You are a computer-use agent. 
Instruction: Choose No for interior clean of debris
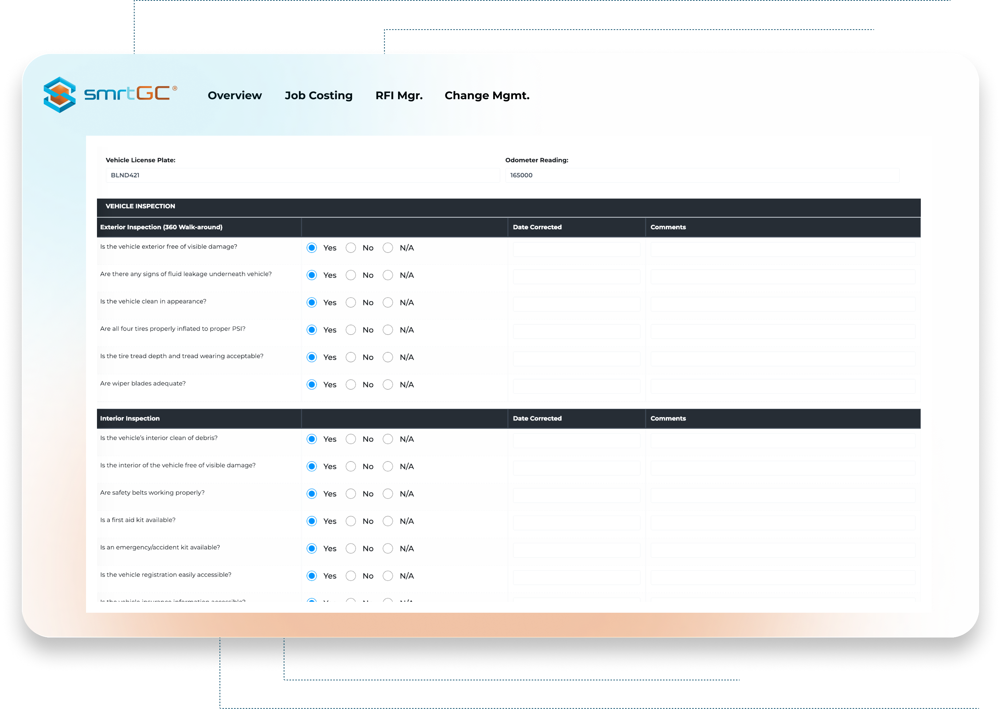coord(350,439)
